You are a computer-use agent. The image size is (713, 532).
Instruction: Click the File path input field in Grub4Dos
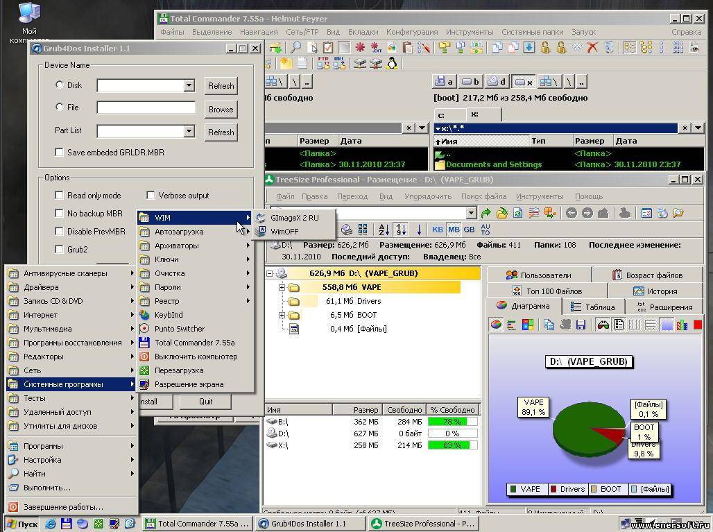146,108
